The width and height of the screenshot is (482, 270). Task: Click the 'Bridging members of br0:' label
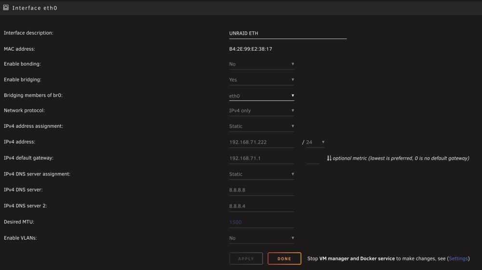pyautogui.click(x=33, y=95)
